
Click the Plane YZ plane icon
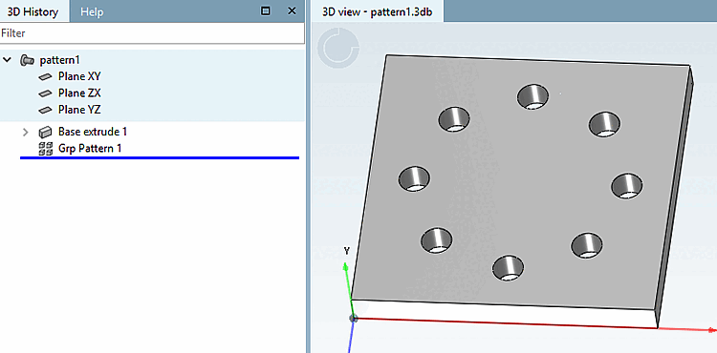[x=46, y=110]
